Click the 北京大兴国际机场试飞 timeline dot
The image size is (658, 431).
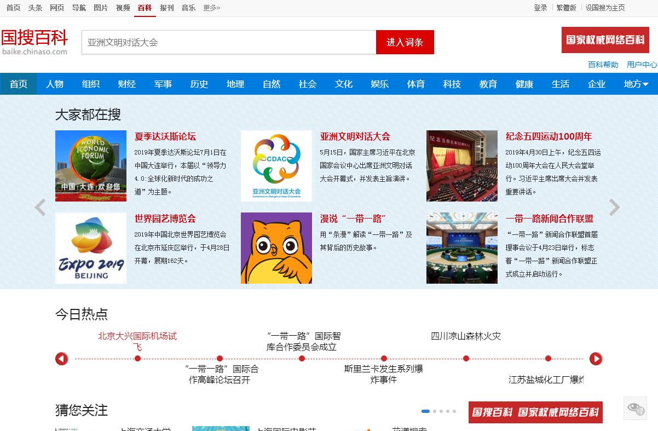137,359
